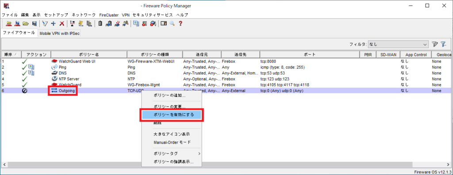The image size is (453, 175).
Task: Click the toolbar icon with red starburst
Action: click(x=117, y=24)
